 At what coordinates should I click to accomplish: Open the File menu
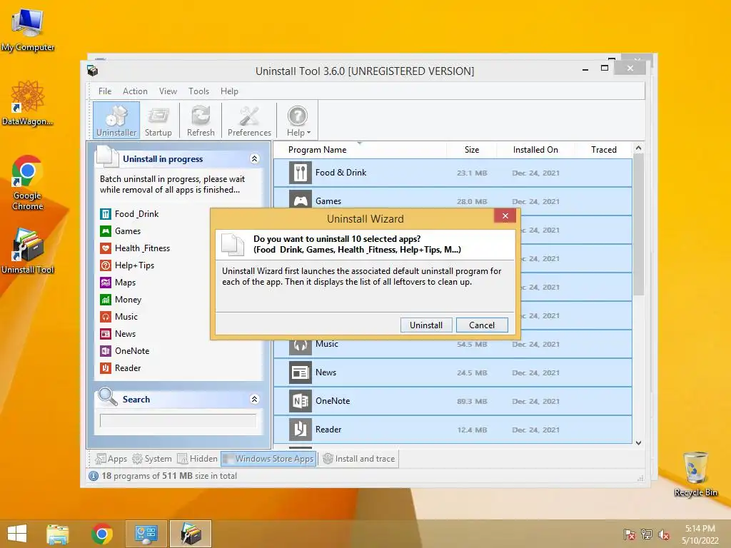coord(105,91)
